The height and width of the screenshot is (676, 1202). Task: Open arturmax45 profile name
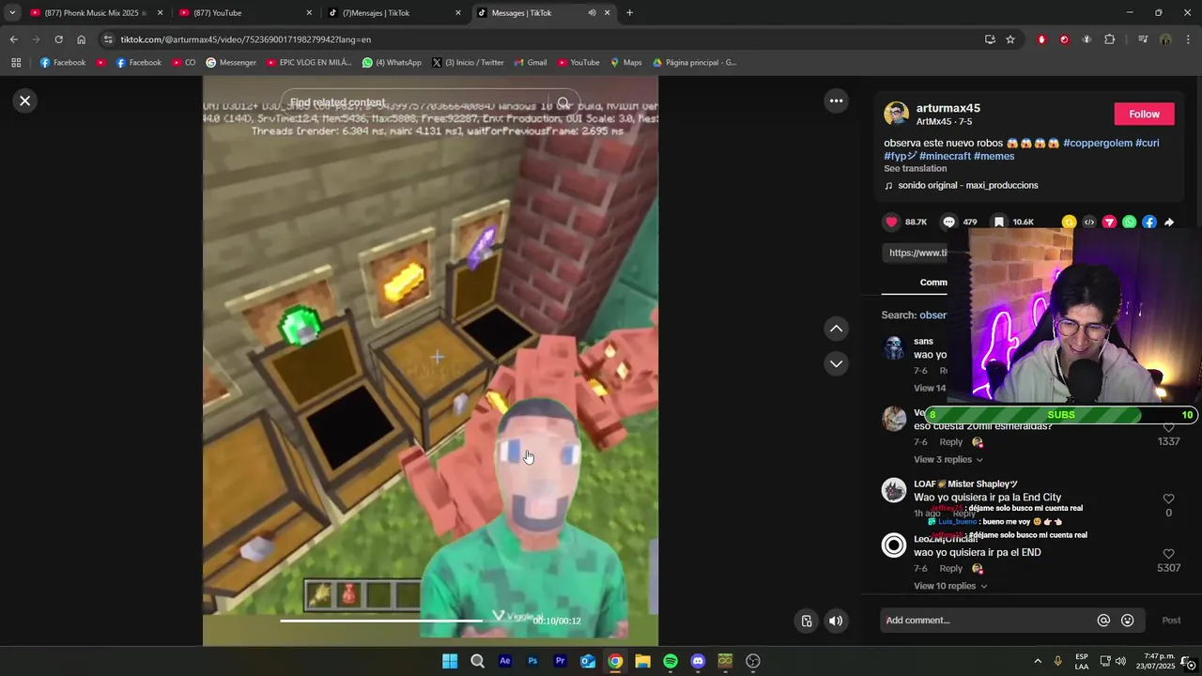[x=948, y=108]
